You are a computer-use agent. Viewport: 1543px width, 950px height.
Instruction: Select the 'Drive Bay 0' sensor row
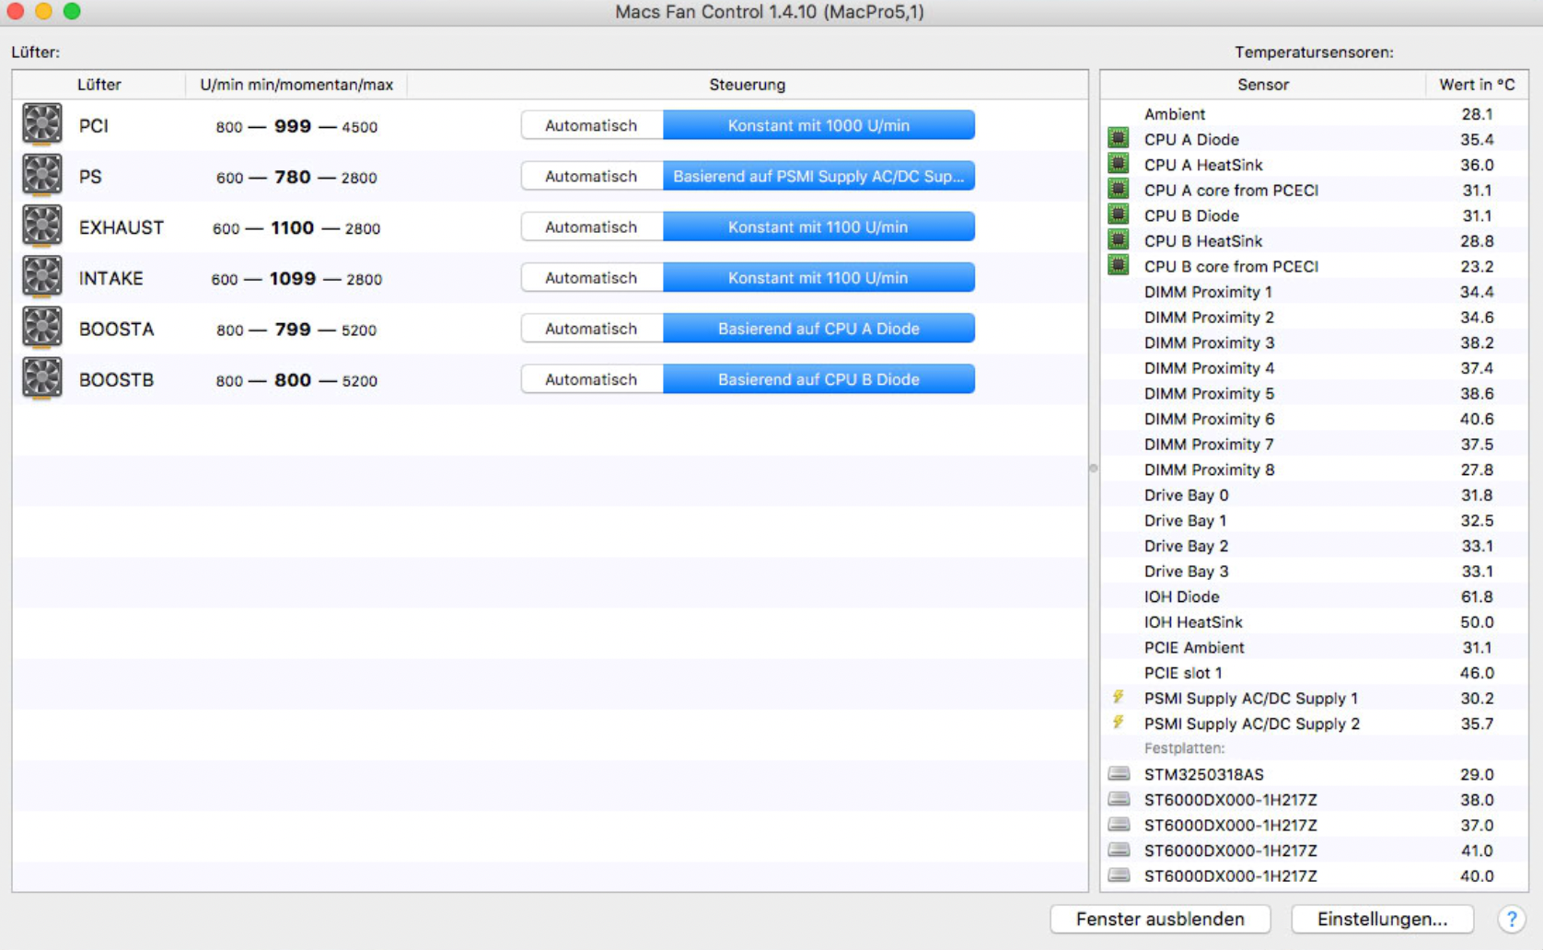pyautogui.click(x=1315, y=494)
